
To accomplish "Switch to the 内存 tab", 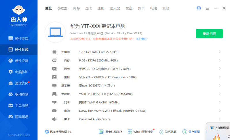I will tap(77, 8).
